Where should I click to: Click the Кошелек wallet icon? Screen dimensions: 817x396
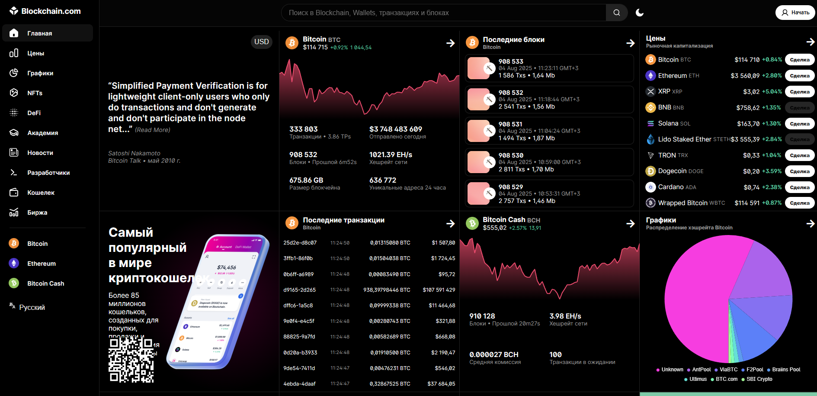(x=14, y=192)
